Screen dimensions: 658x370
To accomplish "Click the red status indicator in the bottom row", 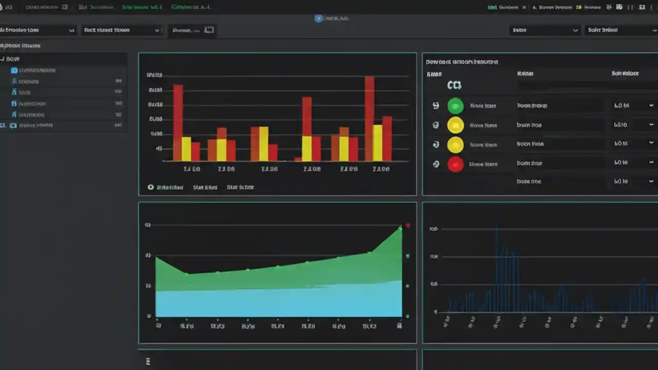I will point(455,164).
